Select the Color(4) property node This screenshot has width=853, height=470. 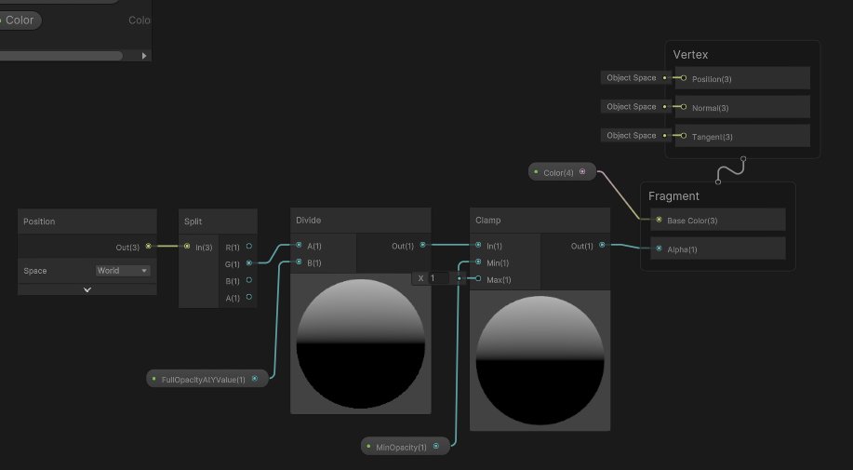[x=562, y=172]
